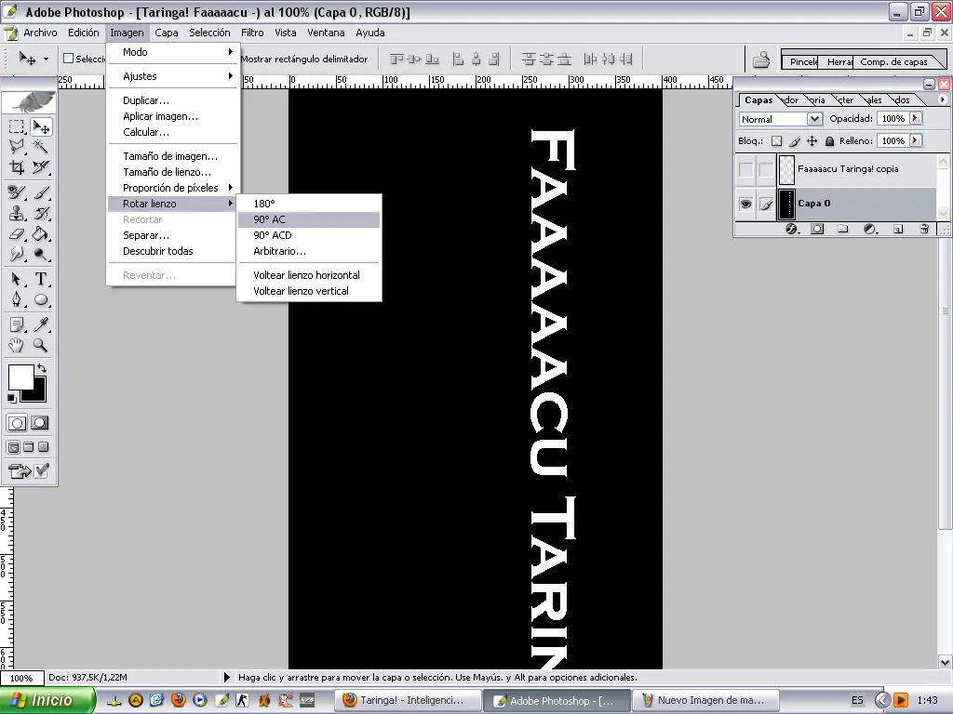Open the Normal blend mode dropdown
Screen dimensions: 953x714
coord(815,119)
